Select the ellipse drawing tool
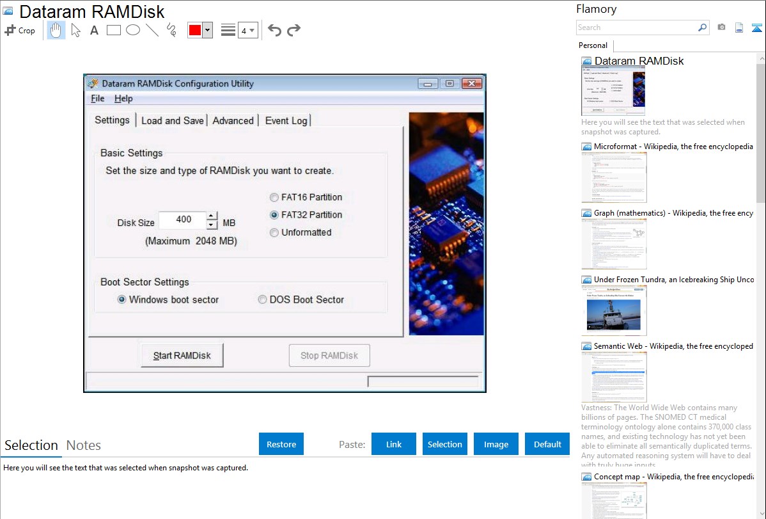 coord(133,30)
